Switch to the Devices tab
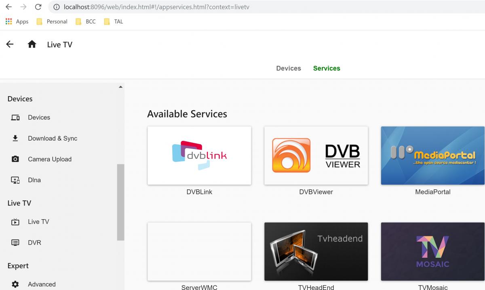Viewport: 485px width, 290px height. pyautogui.click(x=288, y=68)
